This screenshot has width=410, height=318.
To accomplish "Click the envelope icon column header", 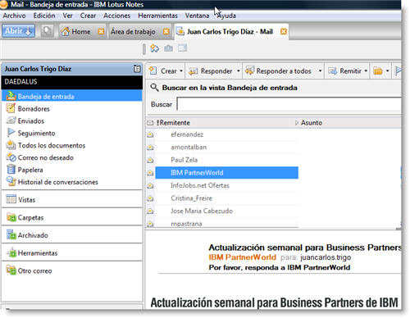I will coord(150,123).
